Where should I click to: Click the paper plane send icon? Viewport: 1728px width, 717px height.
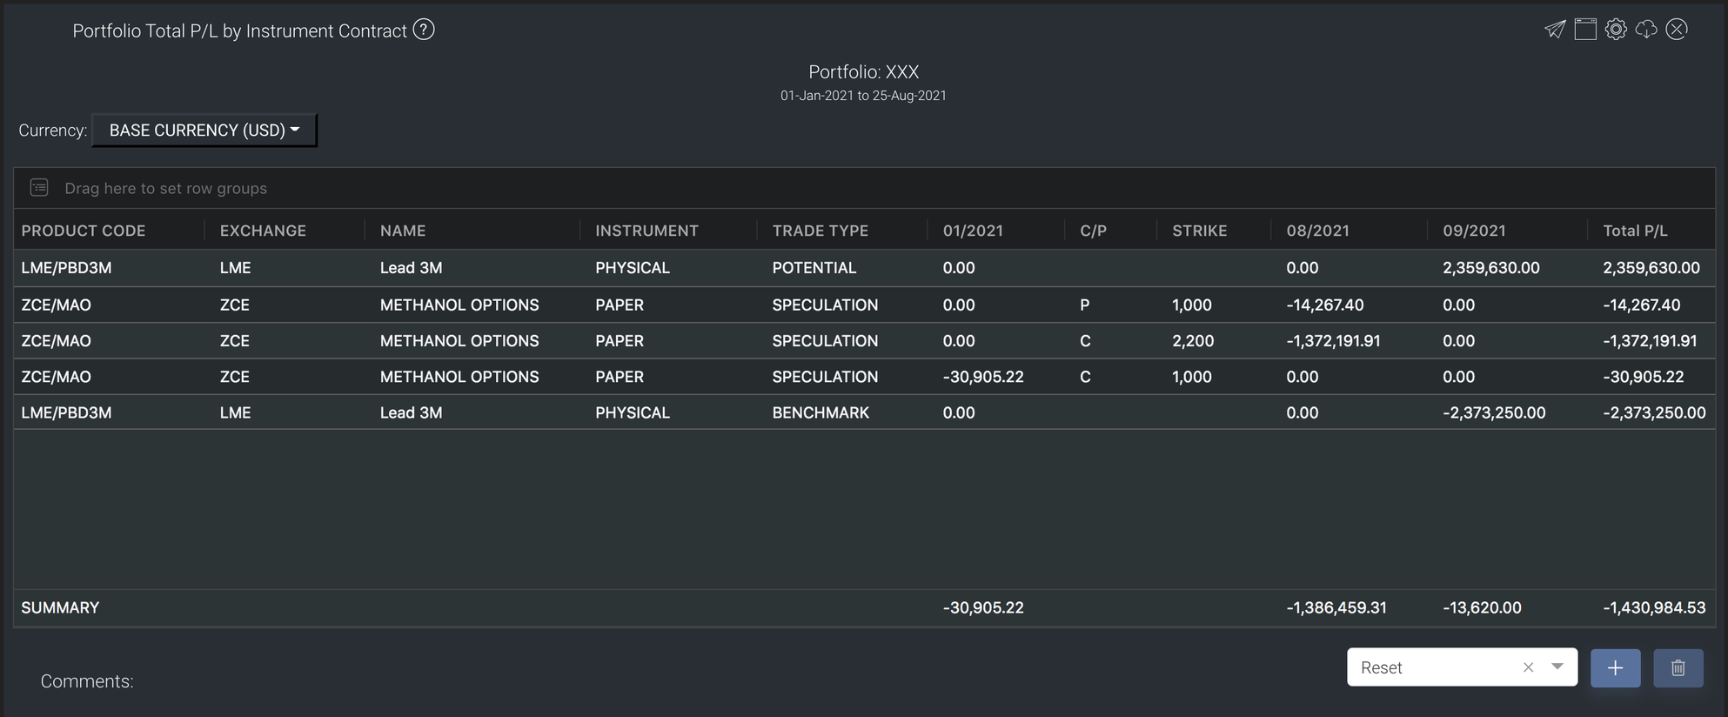click(1555, 30)
